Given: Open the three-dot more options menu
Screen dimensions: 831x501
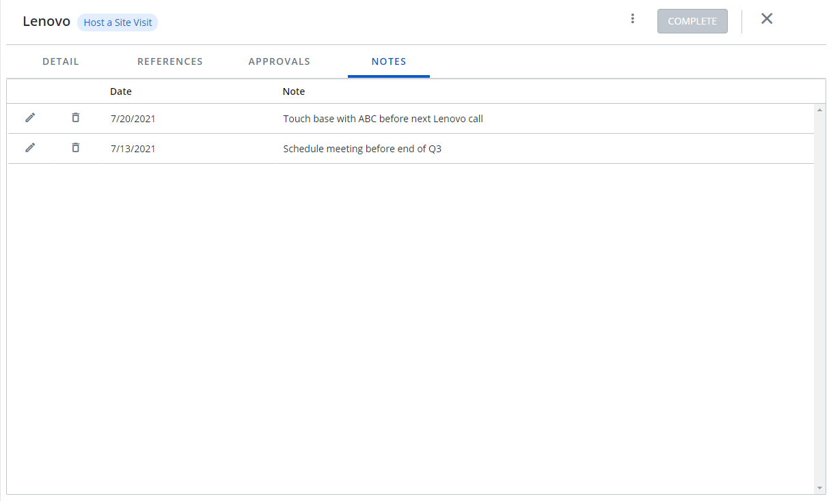Looking at the screenshot, I should 633,19.
